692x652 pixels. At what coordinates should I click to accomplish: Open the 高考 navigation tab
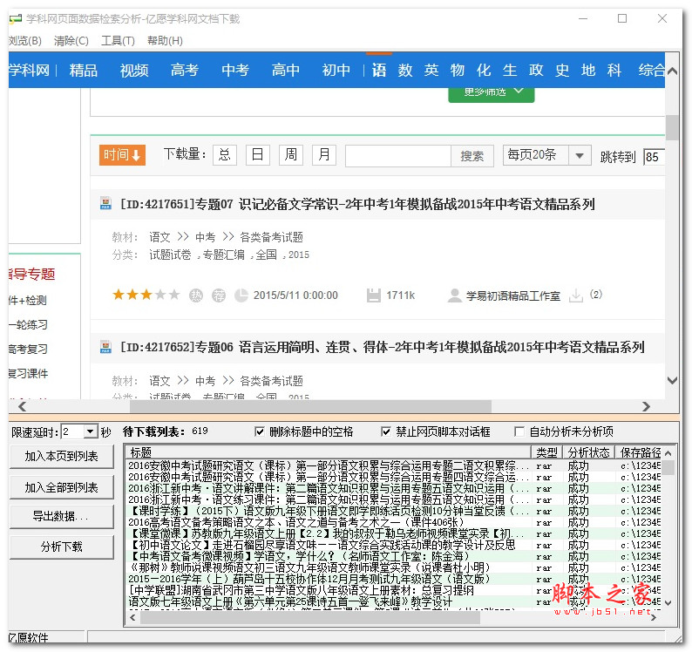(x=185, y=71)
